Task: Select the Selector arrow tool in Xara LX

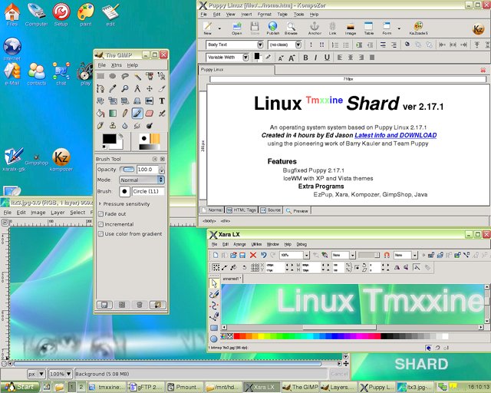Action: [x=214, y=283]
